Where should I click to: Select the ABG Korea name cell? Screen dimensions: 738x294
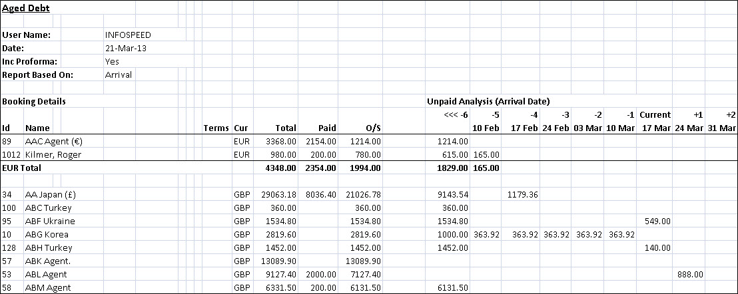click(x=47, y=234)
